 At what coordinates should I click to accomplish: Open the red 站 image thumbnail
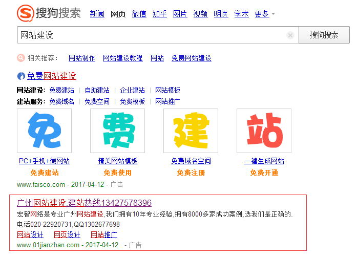click(264, 131)
